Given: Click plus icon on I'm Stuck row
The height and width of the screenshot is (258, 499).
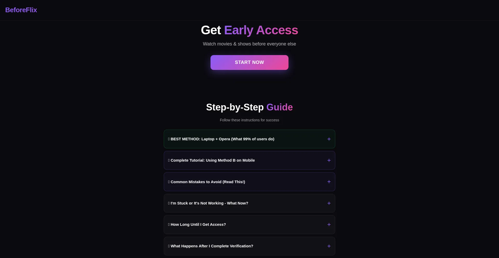Looking at the screenshot, I should point(329,203).
